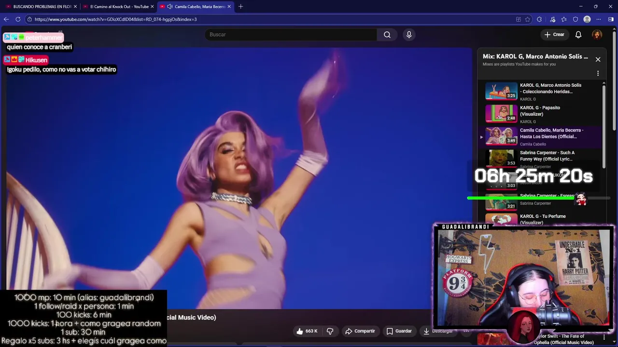Switch to BUSCANDO PROBLEMAS EN FLOR tab

click(42, 7)
